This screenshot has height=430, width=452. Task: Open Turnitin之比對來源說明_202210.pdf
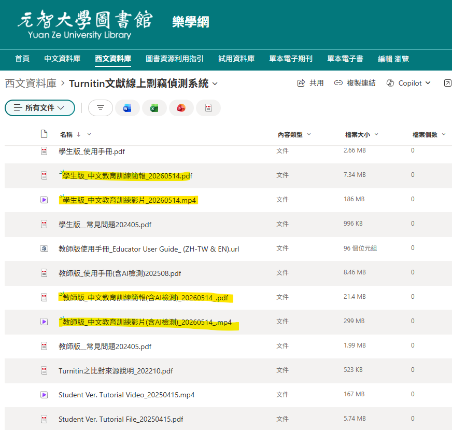click(116, 370)
